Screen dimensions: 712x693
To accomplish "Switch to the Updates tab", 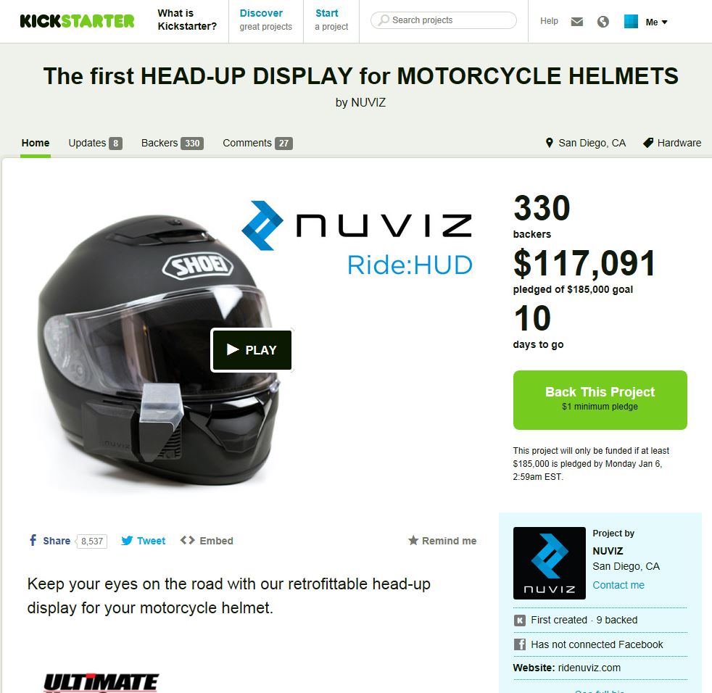I will click(x=95, y=143).
